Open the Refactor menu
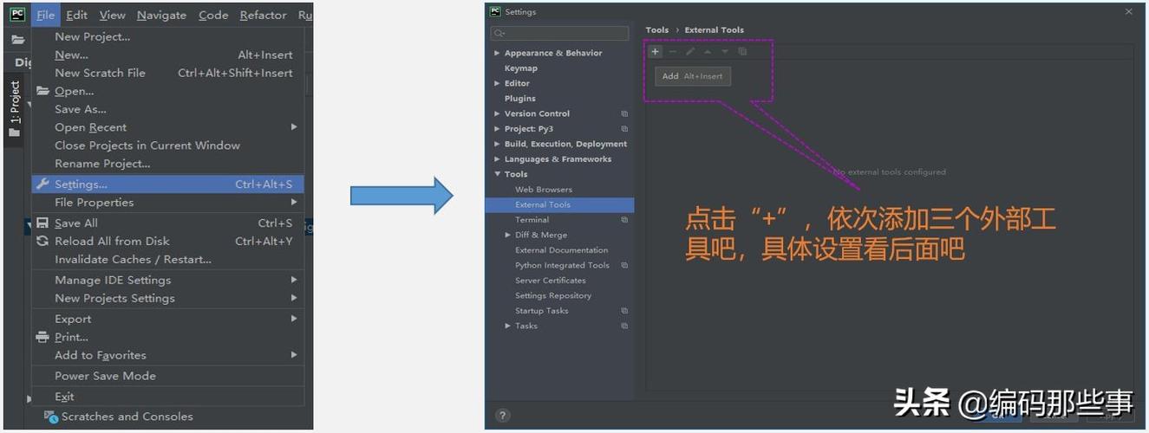Screen dimensions: 1149x433 [263, 15]
